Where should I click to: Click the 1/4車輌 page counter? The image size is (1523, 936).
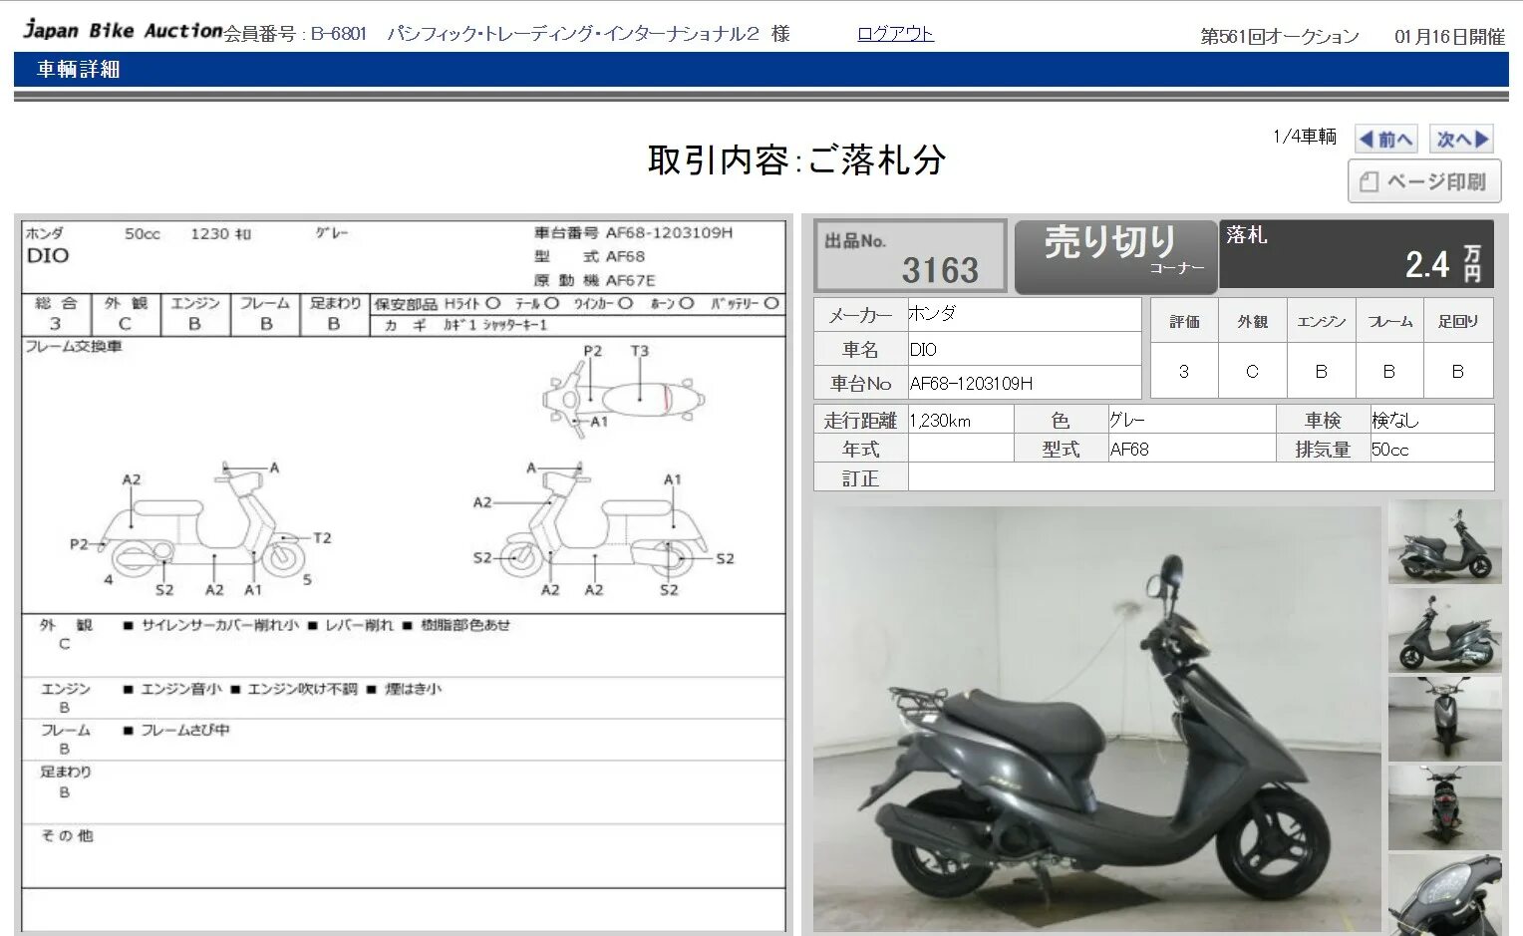[x=1305, y=137]
